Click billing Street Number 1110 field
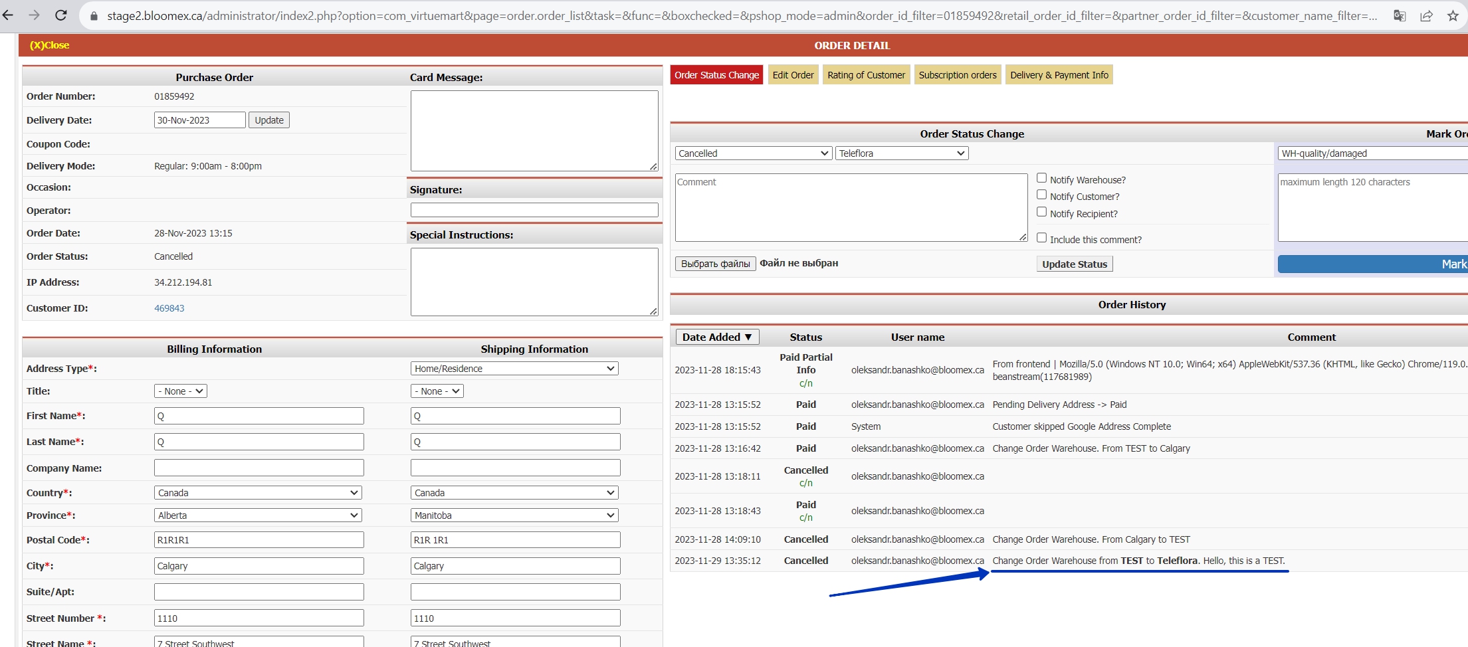 (259, 618)
